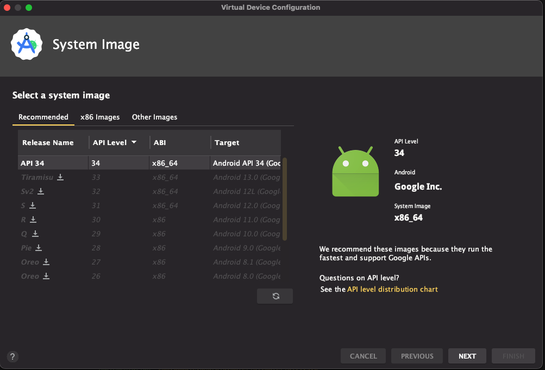The width and height of the screenshot is (545, 370).
Task: Select the Sv2 release name
Action: [28, 191]
